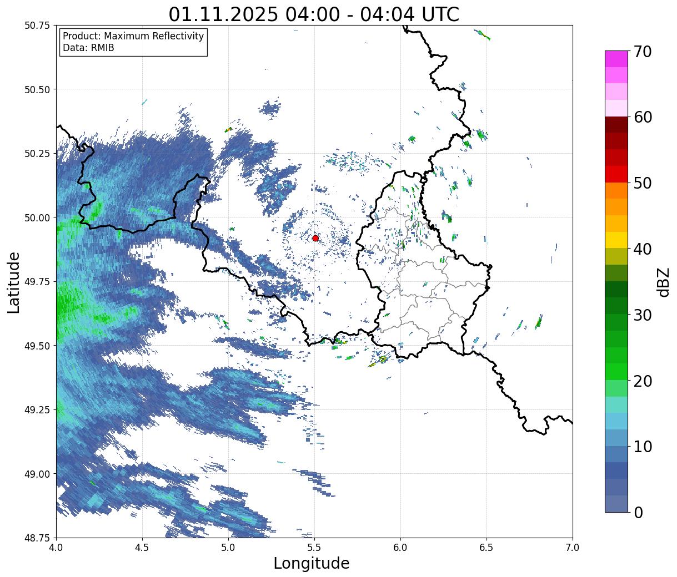Click the longitude tick label 4.0
Viewport: 677px width, 577px height.
[x=56, y=547]
